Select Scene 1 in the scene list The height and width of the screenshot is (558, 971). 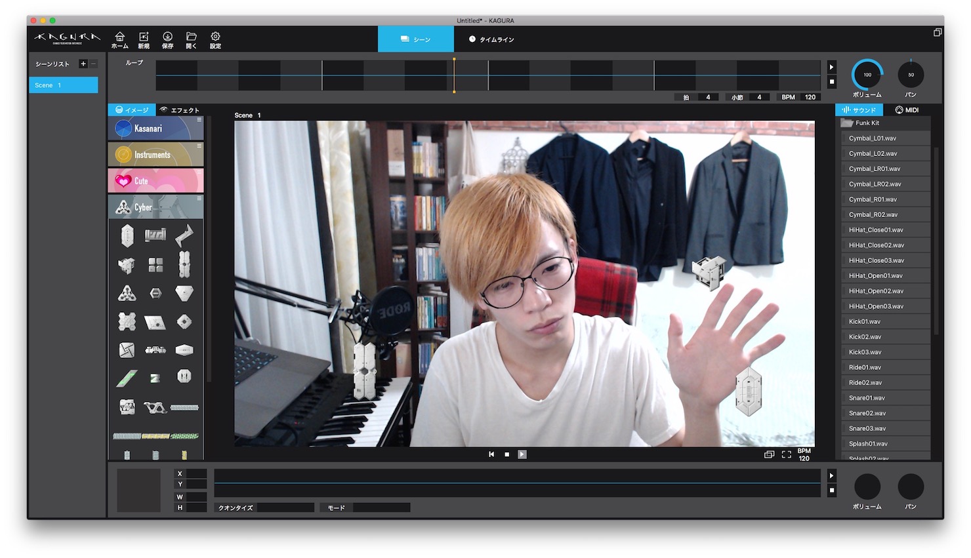pyautogui.click(x=64, y=85)
